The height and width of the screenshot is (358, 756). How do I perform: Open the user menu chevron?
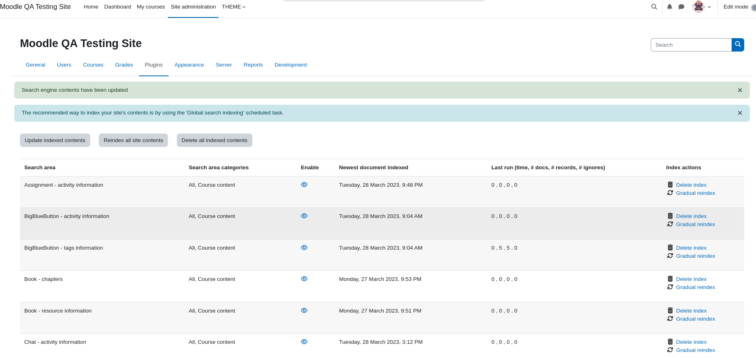709,7
